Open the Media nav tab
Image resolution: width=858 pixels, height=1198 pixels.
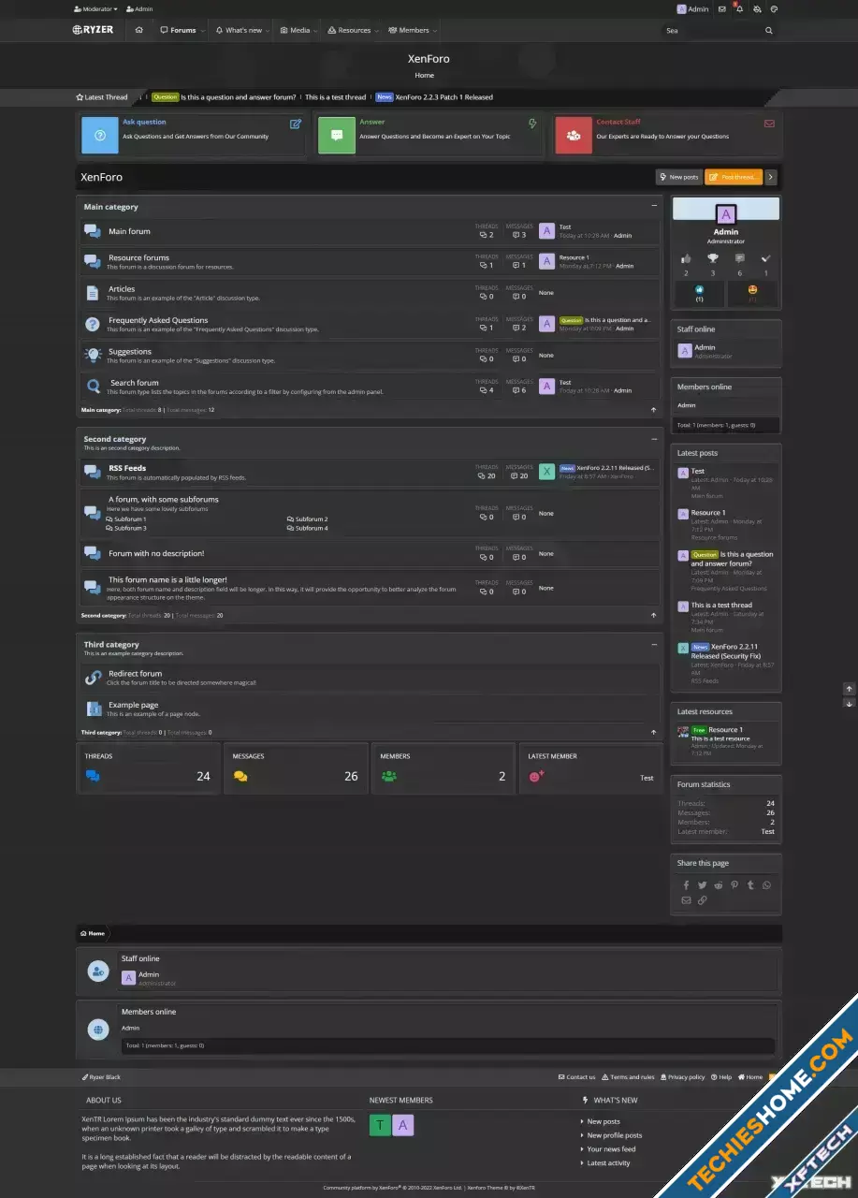tap(296, 30)
